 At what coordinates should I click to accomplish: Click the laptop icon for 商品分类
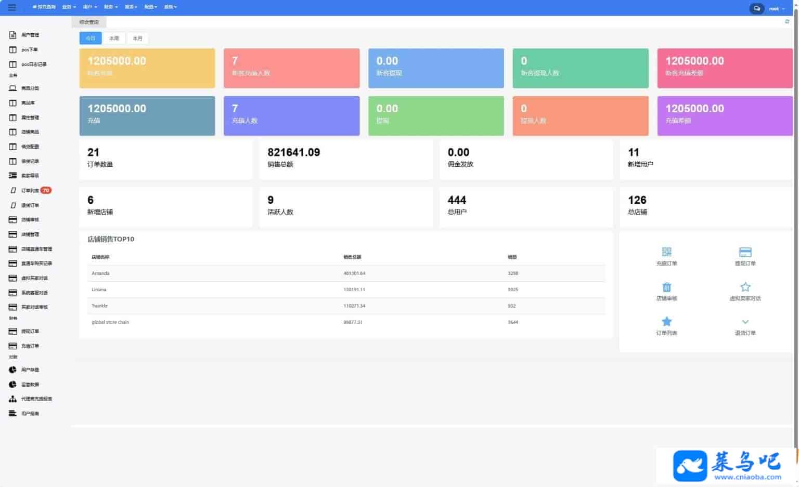[13, 88]
